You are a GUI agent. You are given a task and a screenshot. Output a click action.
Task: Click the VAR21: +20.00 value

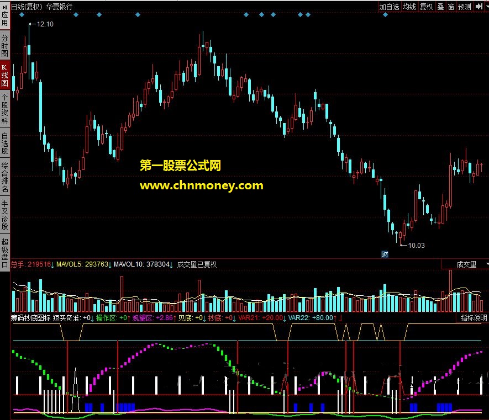click(x=262, y=318)
